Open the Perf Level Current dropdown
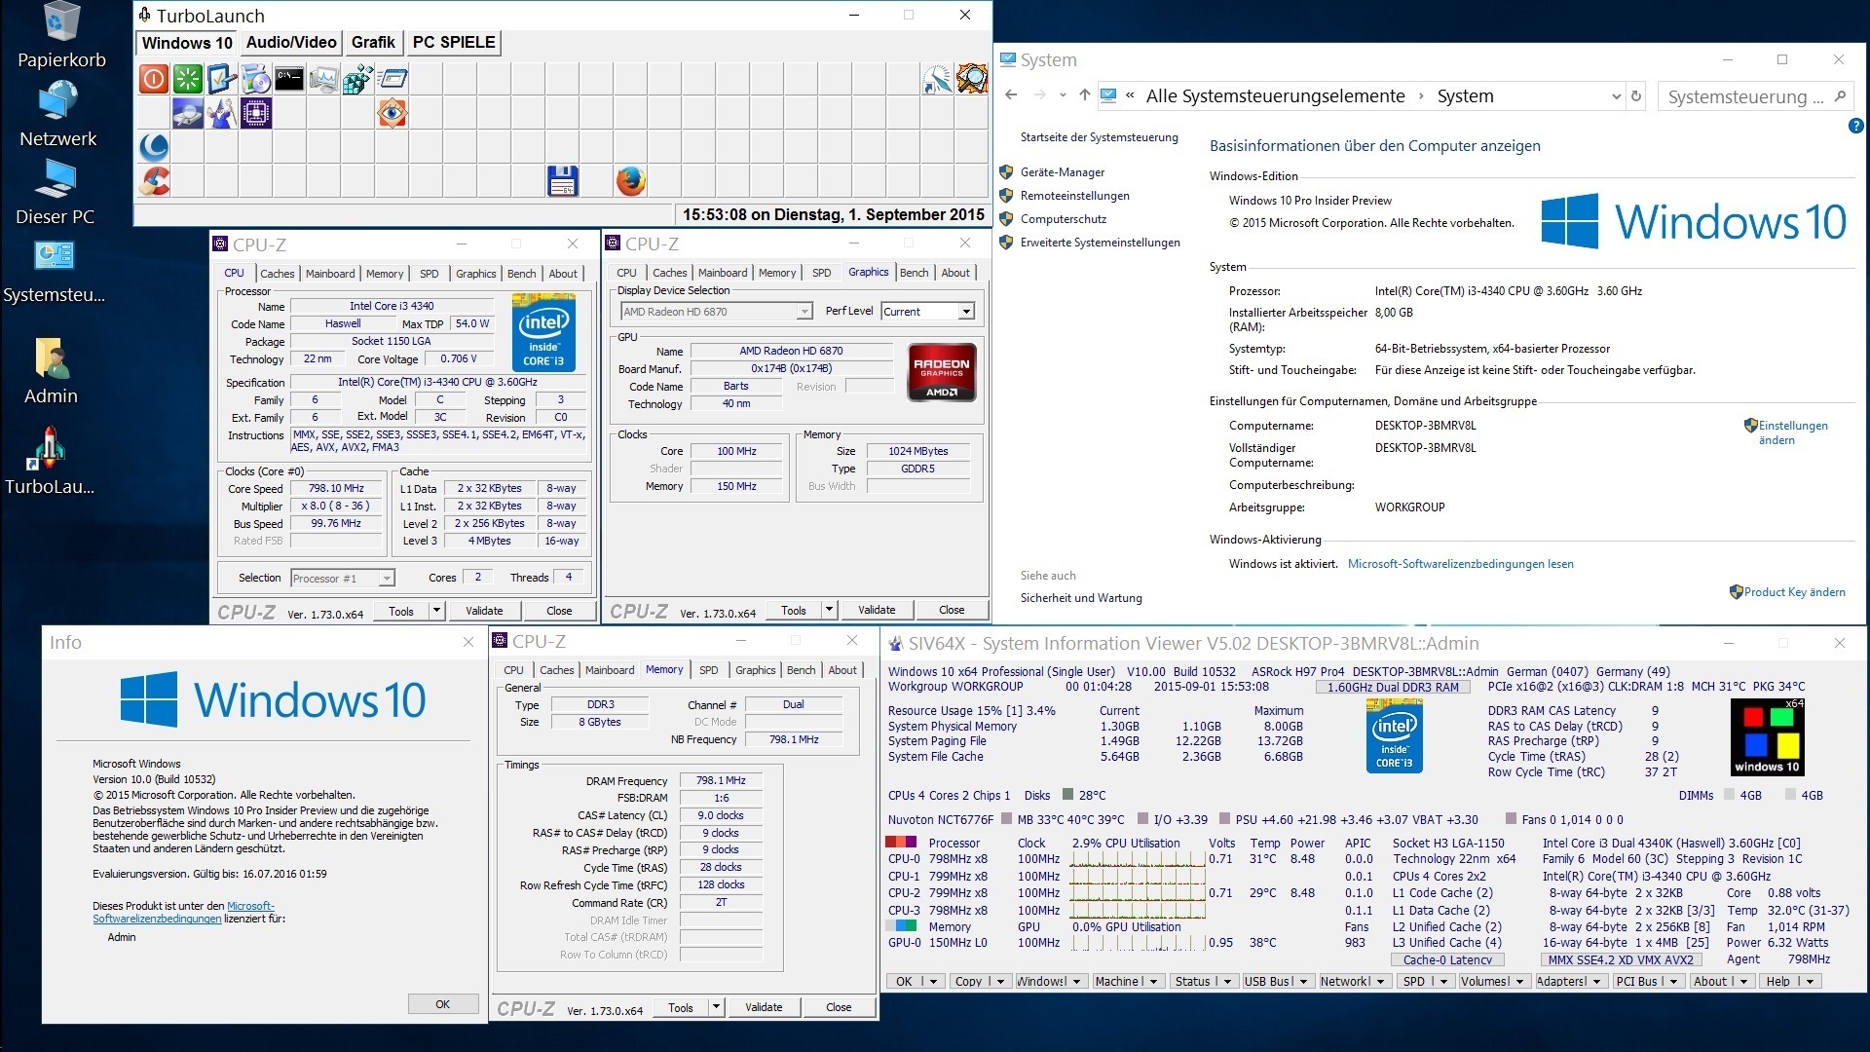The height and width of the screenshot is (1052, 1870). coord(965,312)
